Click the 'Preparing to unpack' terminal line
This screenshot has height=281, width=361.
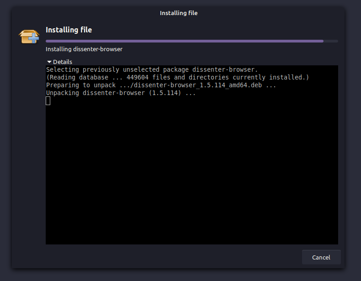point(161,85)
